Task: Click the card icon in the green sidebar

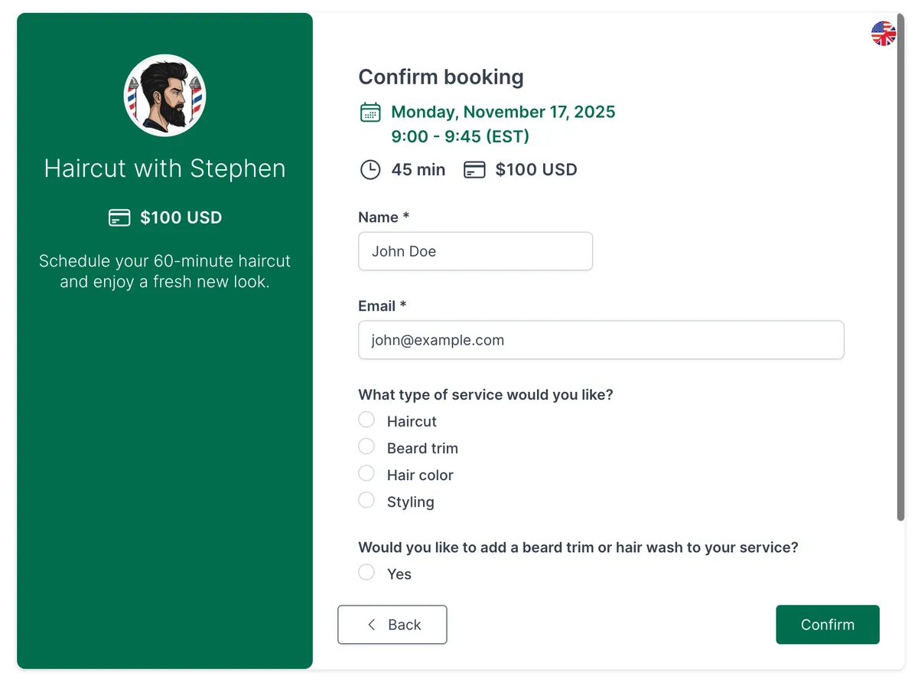Action: (119, 217)
